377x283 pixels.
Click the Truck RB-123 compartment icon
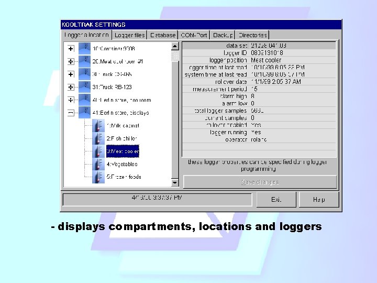coord(84,87)
